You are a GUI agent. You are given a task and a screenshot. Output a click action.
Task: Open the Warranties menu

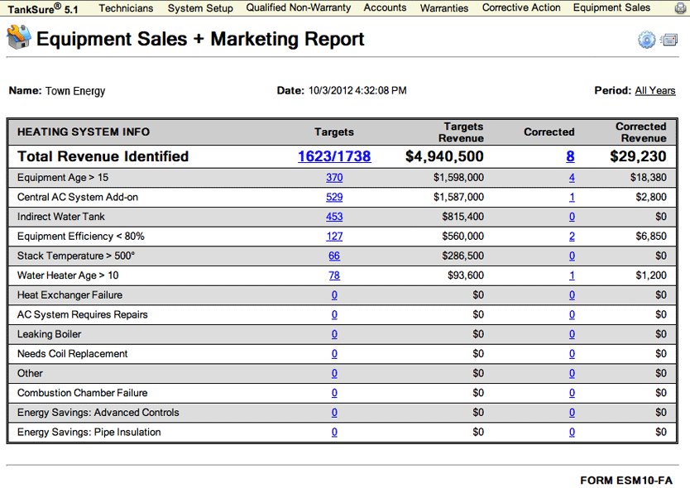(x=444, y=8)
